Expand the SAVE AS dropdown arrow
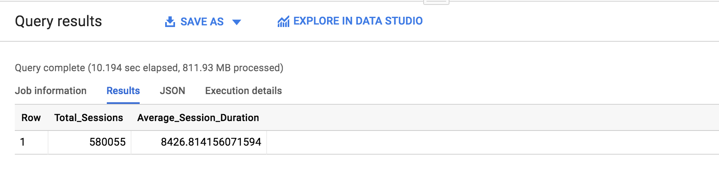The image size is (719, 189). coord(237,22)
